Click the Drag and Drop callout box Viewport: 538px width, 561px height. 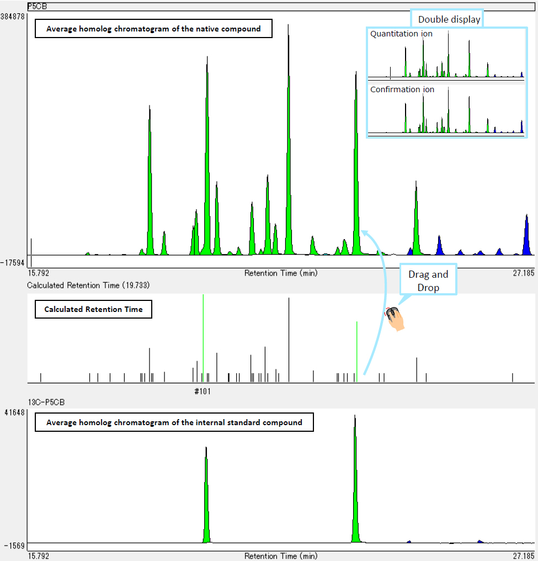click(428, 280)
